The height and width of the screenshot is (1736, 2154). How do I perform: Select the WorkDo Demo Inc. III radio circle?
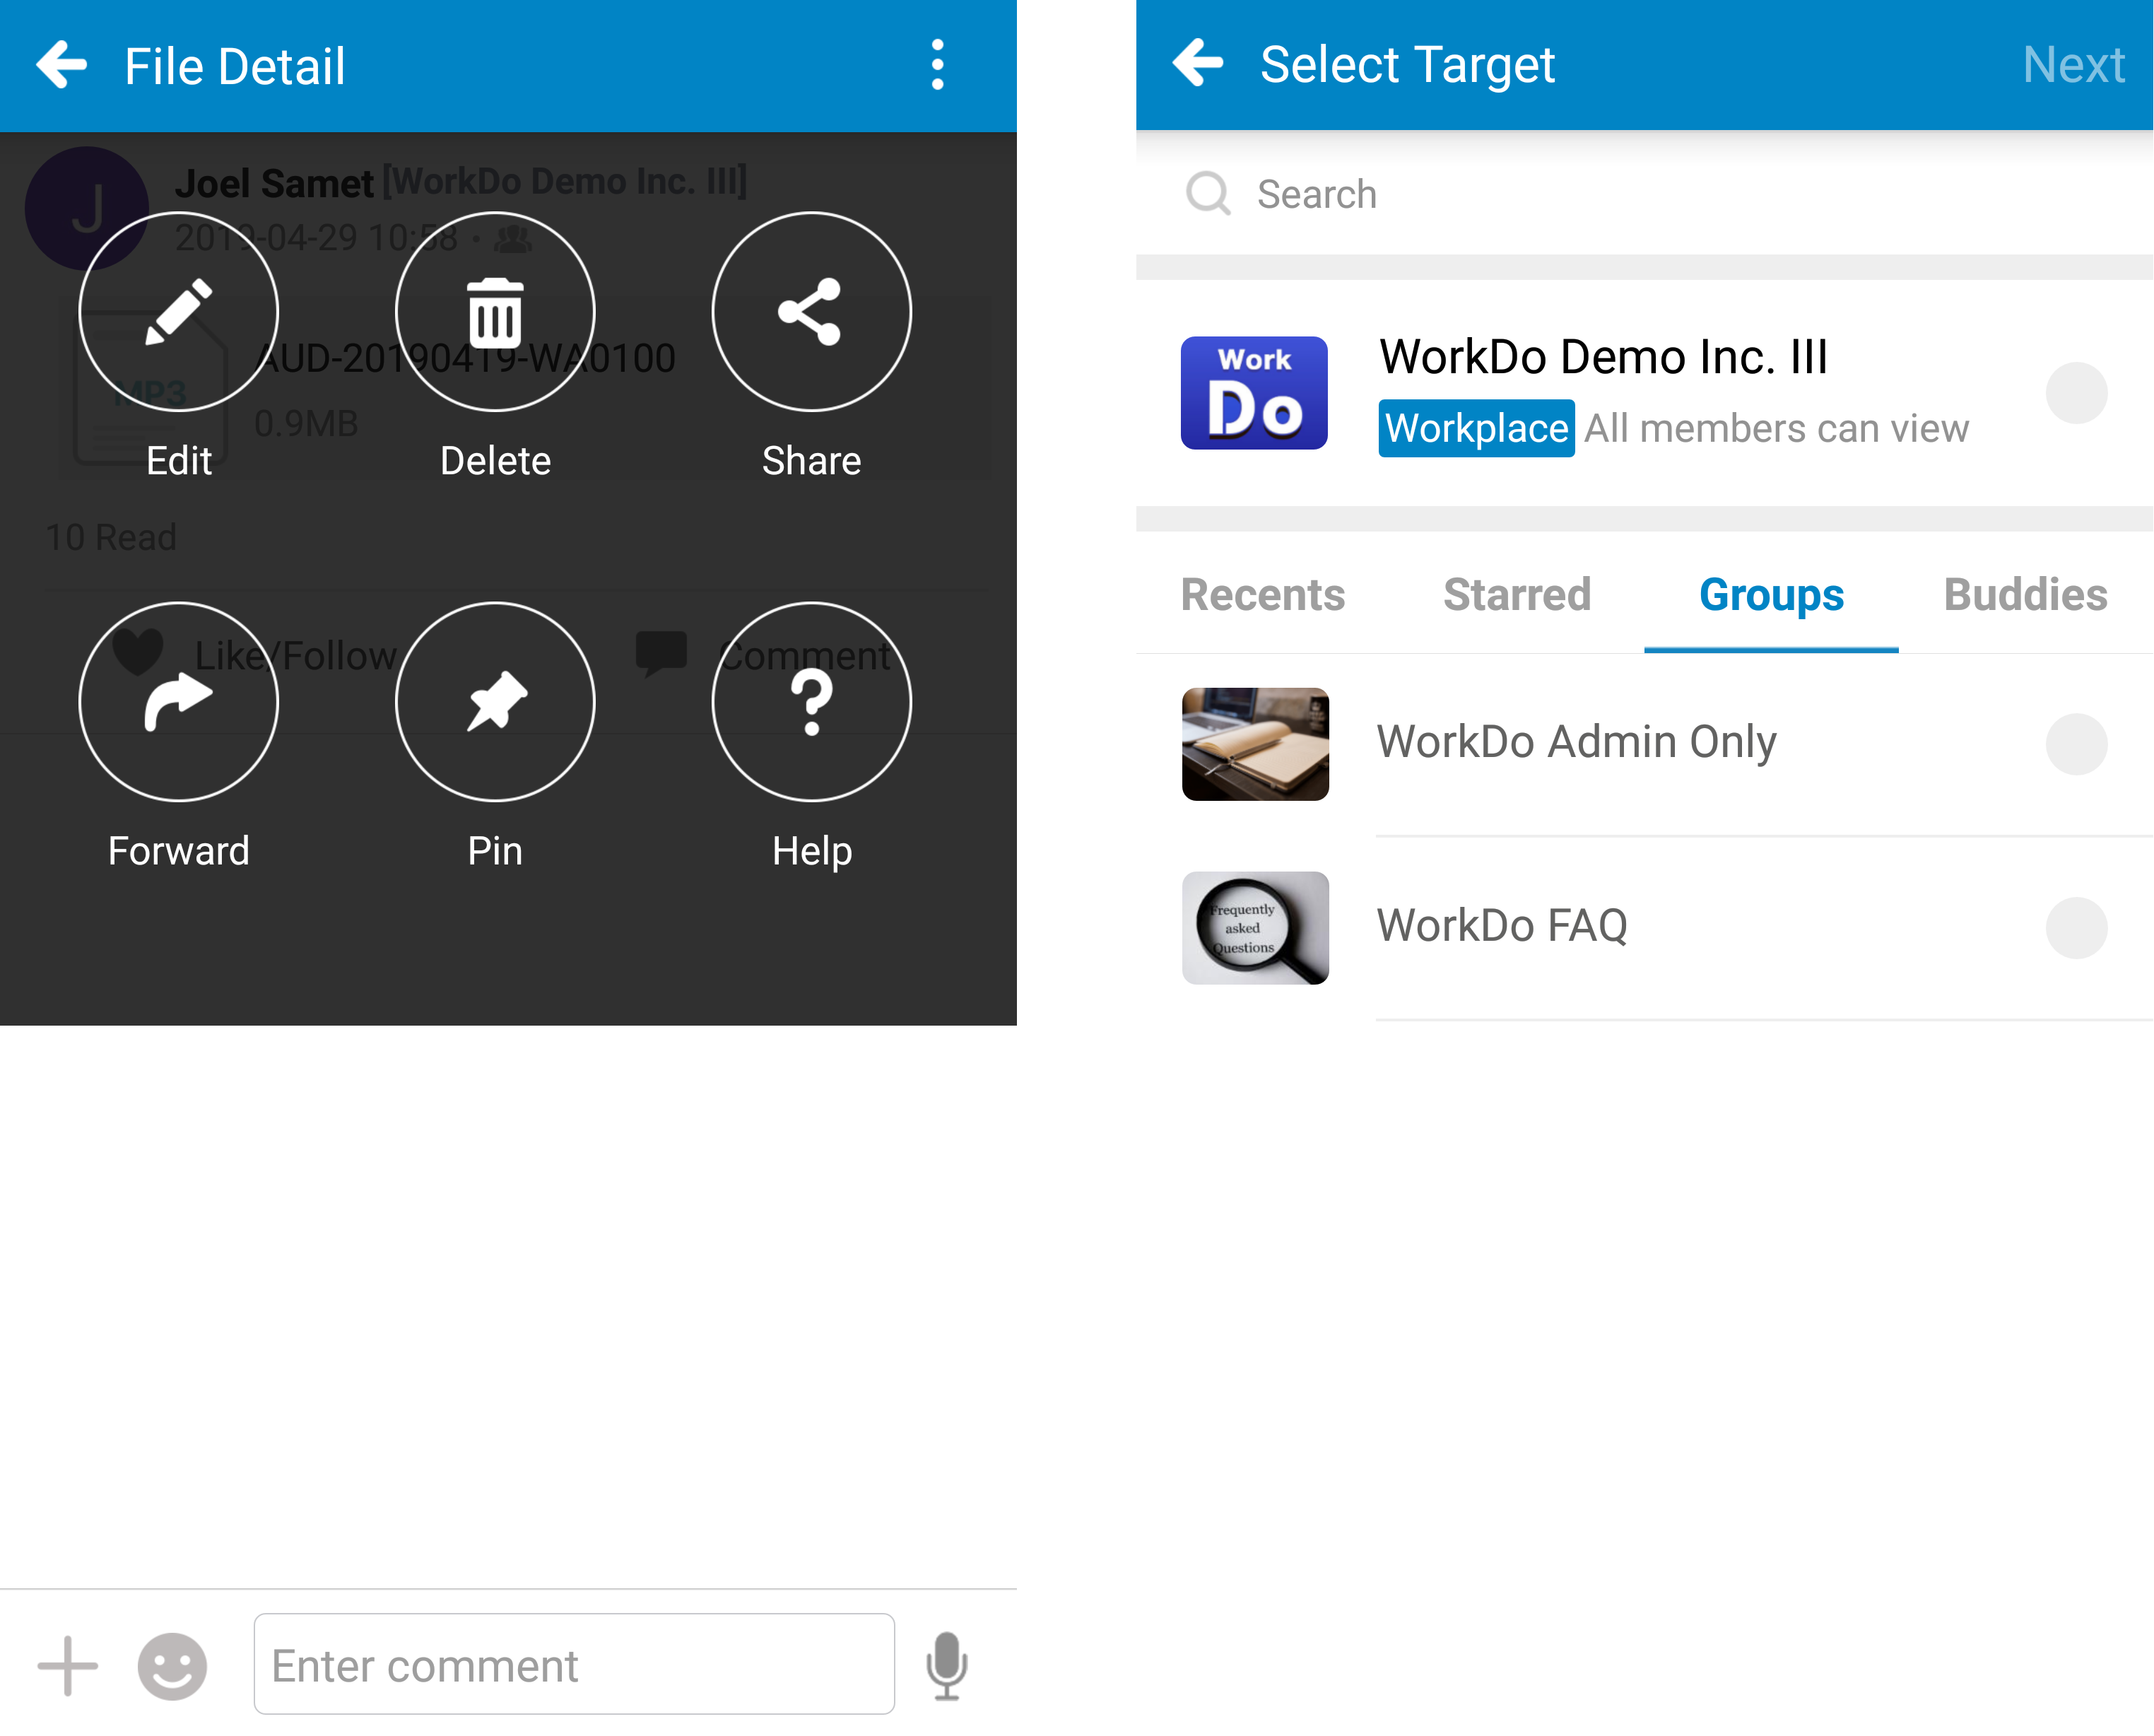(x=2076, y=393)
